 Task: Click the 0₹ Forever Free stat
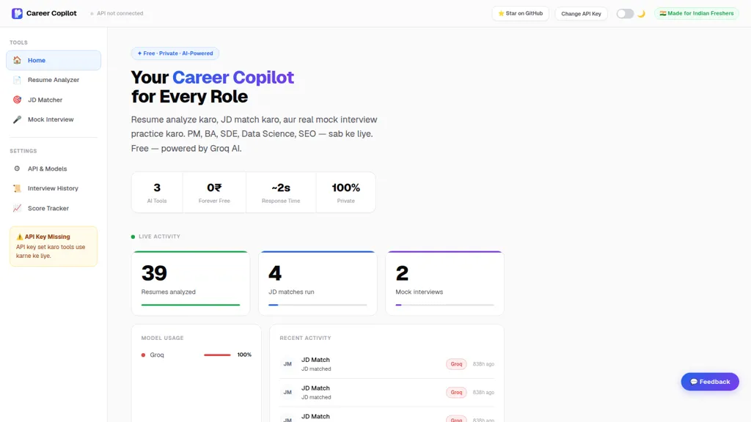(214, 193)
